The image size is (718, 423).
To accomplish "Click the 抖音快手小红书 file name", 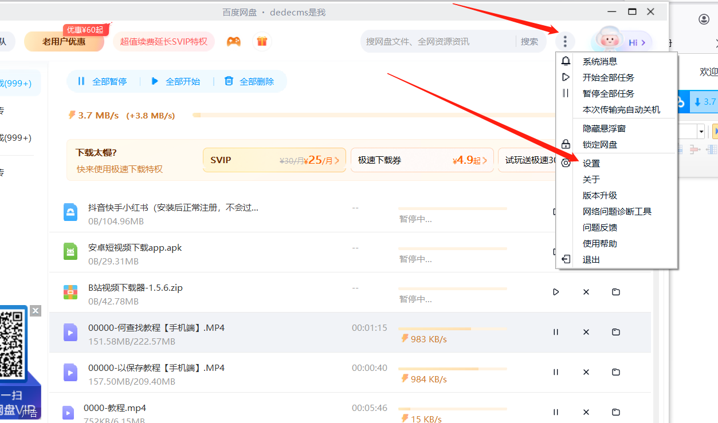I will [173, 207].
